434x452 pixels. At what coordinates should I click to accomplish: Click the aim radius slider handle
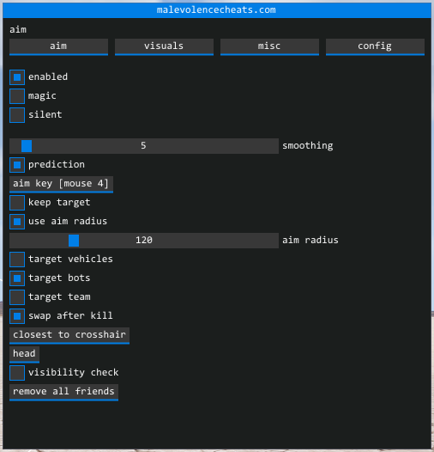74,241
